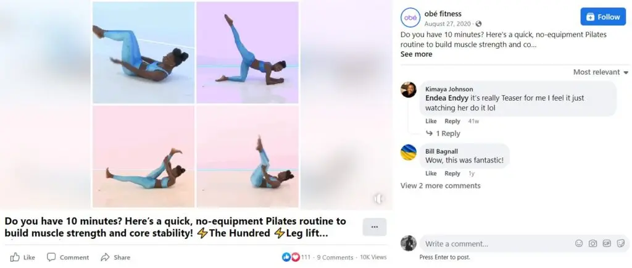Click the Share arrow icon
The height and width of the screenshot is (268, 632).
(105, 257)
